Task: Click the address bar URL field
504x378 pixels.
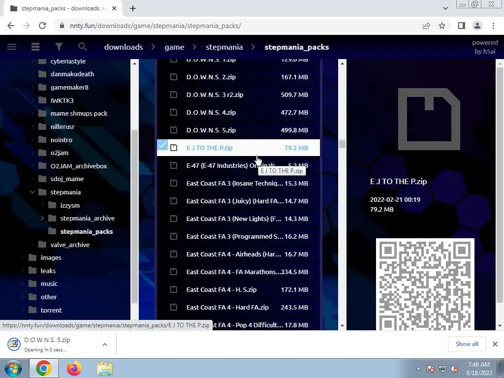Action: [x=238, y=26]
